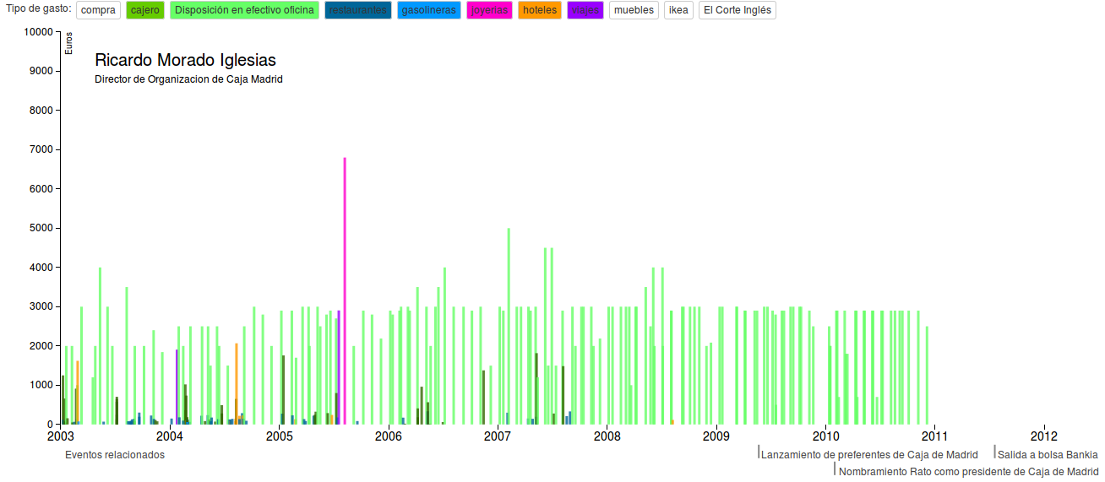Click the 'Ricardo Morado Iglesias' title
This screenshot has height=482, width=1105.
185,60
